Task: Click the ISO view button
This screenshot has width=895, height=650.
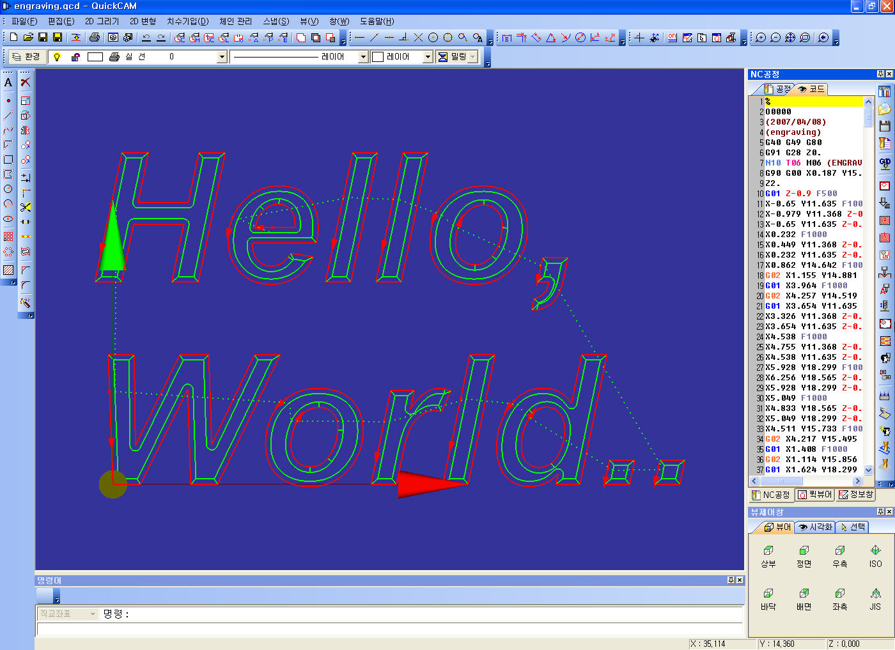Action: (875, 556)
